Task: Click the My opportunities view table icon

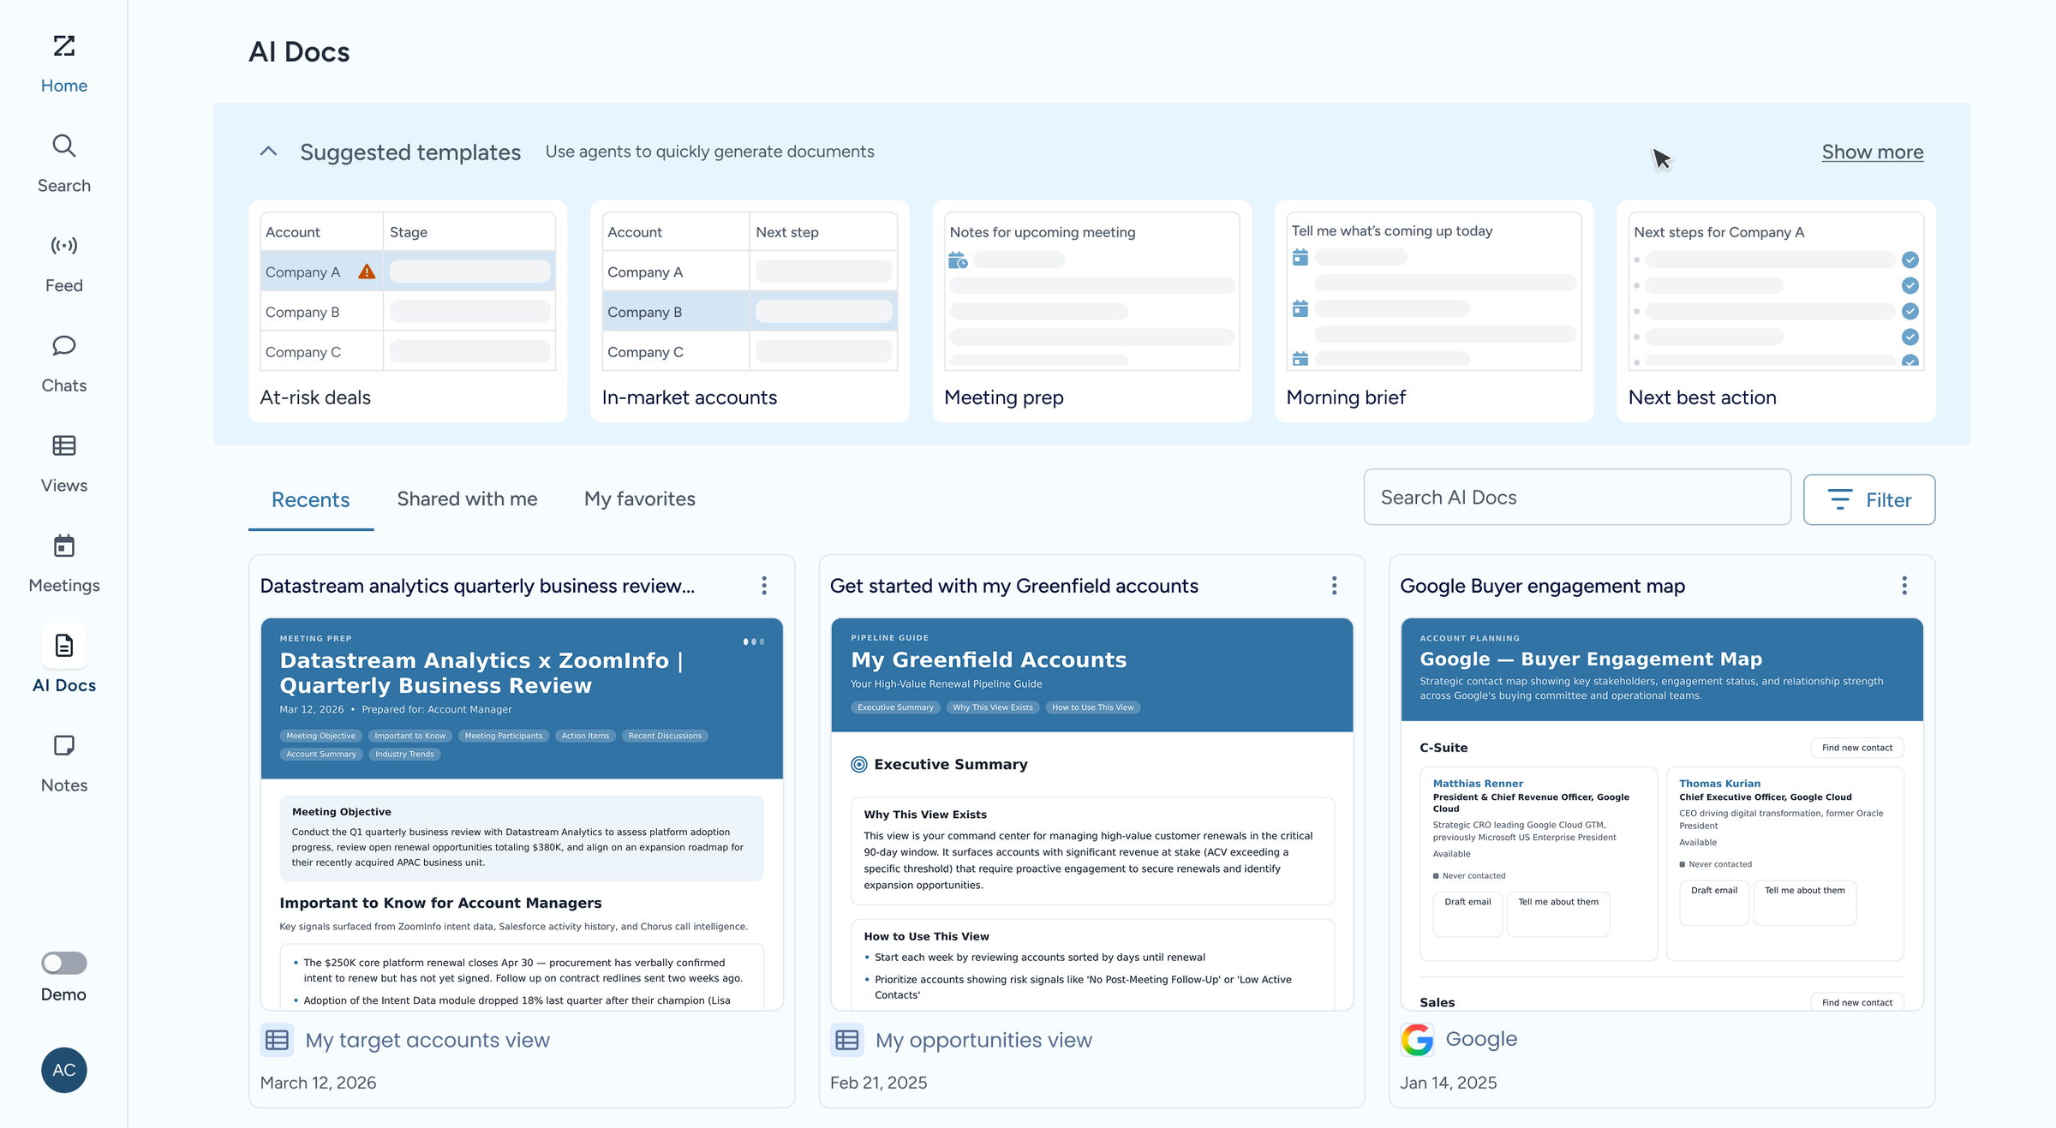Action: 847,1040
